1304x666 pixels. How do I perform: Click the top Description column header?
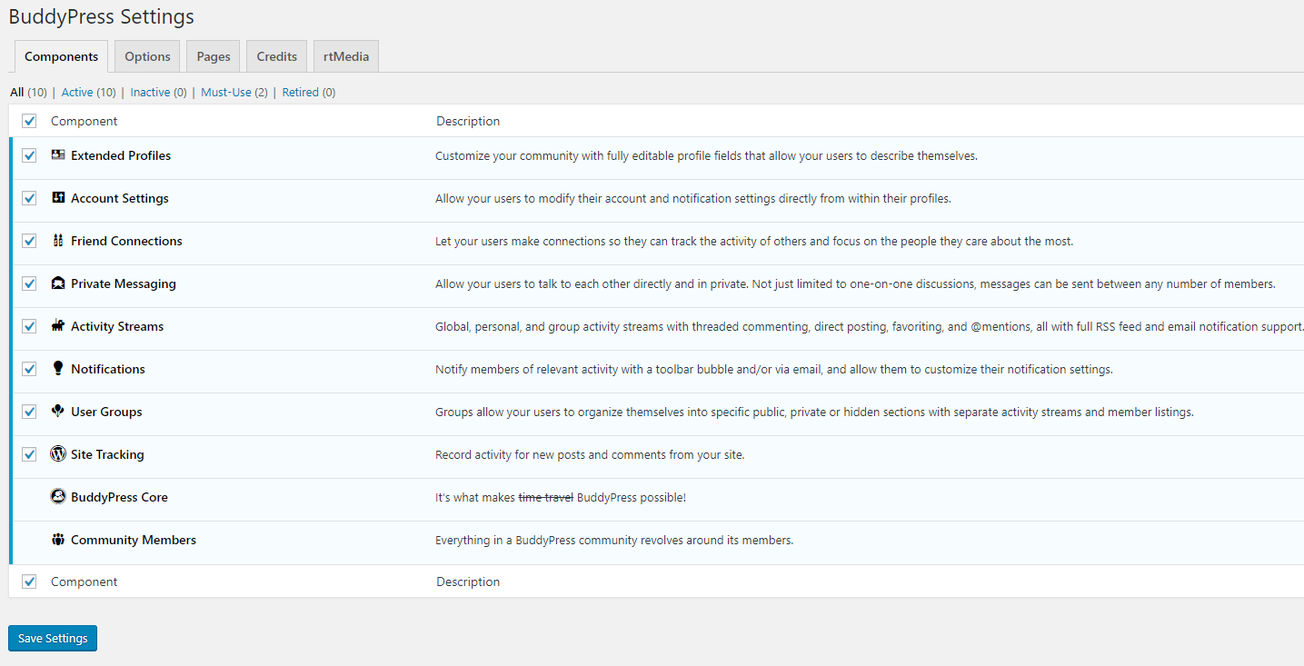(x=468, y=121)
